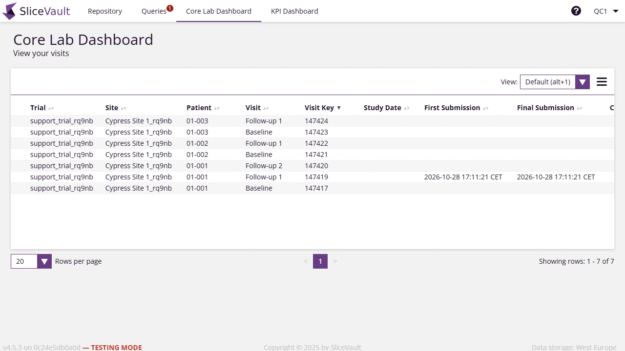The height and width of the screenshot is (351, 625).
Task: Sort by the Site column arrows
Action: (124, 108)
